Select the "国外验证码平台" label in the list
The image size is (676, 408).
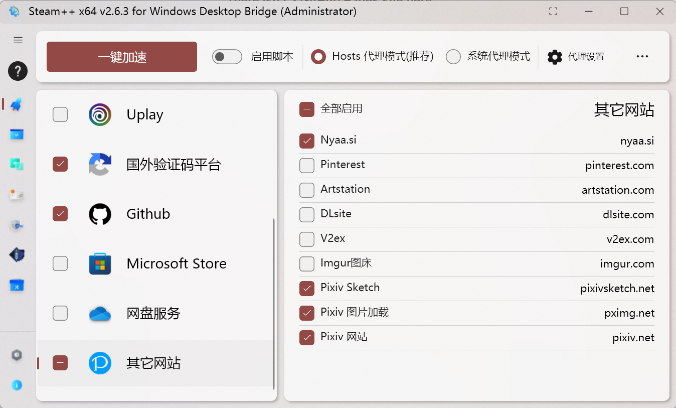[174, 165]
